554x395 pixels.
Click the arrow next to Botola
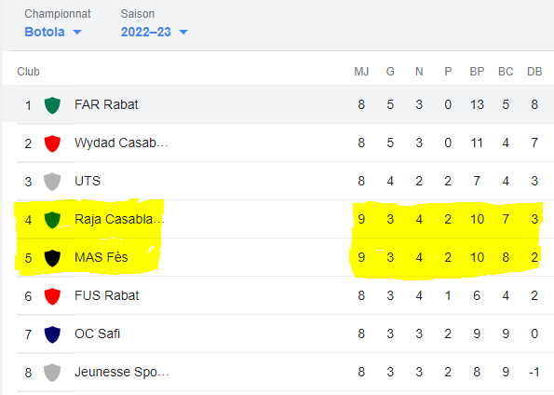77,33
